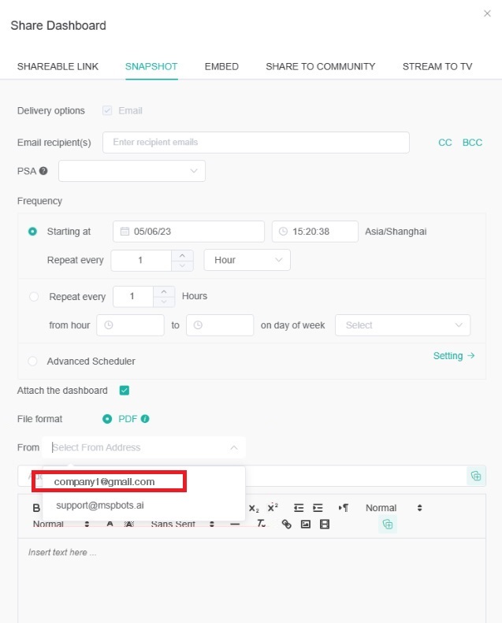Open the Advanced Scheduler Setting link
The height and width of the screenshot is (623, 502).
point(454,356)
